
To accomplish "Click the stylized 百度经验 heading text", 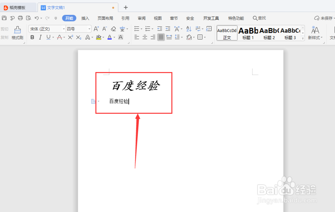I will coord(136,86).
